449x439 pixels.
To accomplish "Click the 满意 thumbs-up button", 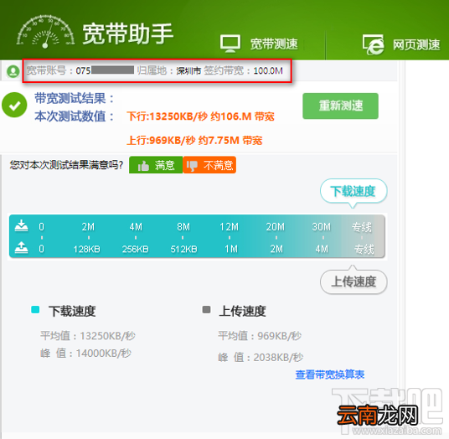I will [x=156, y=165].
